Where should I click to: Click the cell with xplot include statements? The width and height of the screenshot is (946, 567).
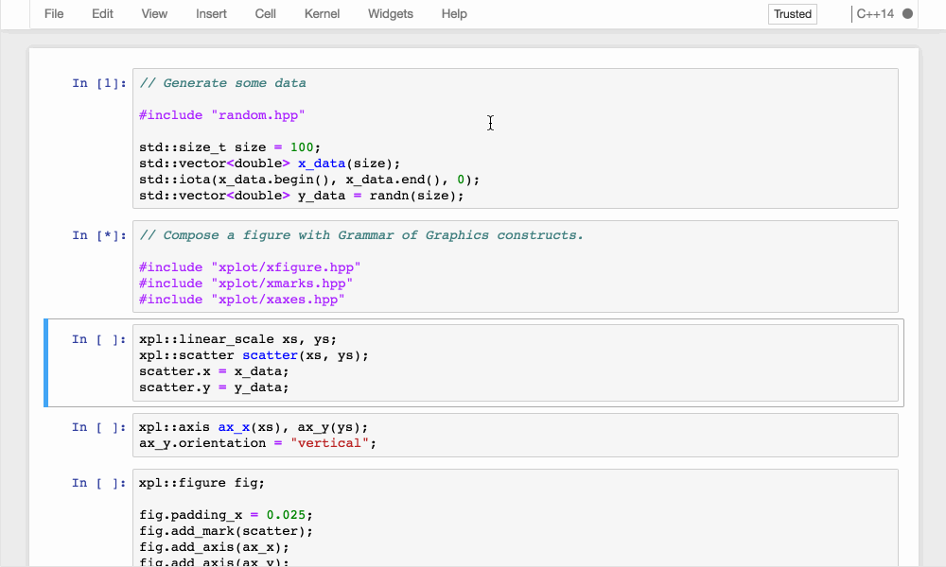pyautogui.click(x=516, y=266)
